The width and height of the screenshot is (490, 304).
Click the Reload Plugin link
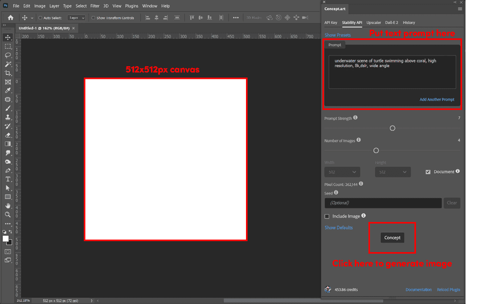pos(448,290)
